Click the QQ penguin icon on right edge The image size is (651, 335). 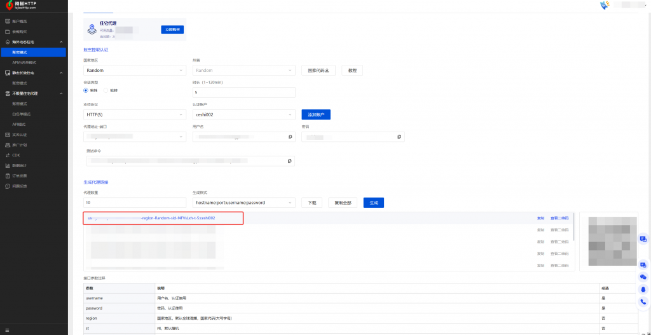coord(643,290)
